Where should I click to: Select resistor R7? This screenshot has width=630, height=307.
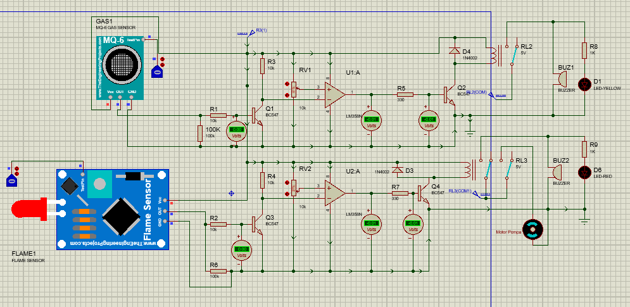pos(400,194)
